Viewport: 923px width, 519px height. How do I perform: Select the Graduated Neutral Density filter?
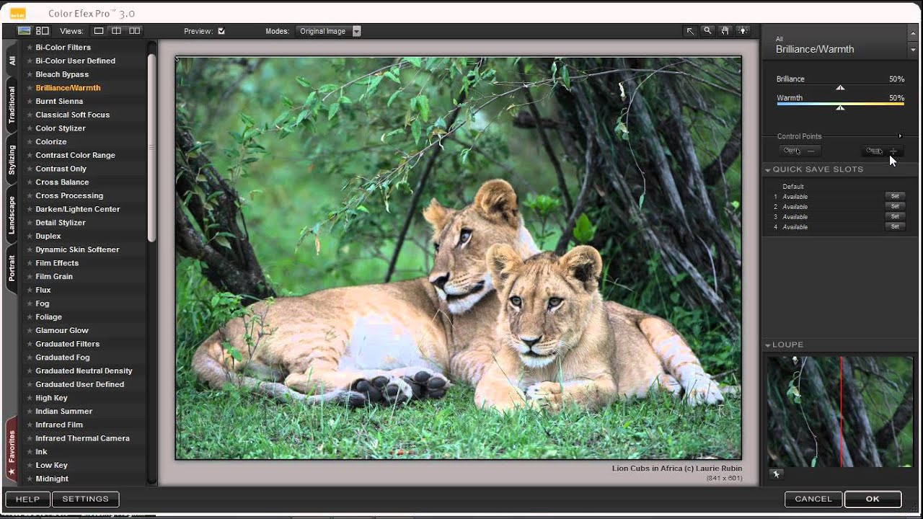tap(84, 371)
